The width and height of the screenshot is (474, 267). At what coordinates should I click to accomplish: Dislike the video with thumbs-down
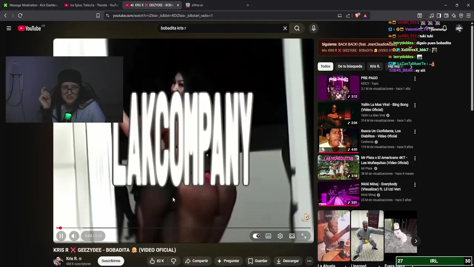(x=174, y=261)
